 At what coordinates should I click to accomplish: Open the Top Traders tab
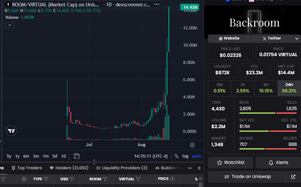[x=27, y=168]
